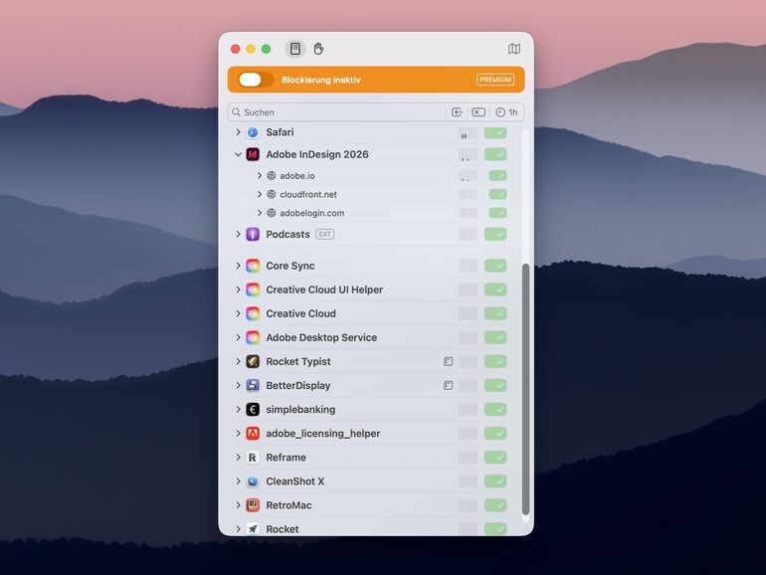Viewport: 766px width, 575px height.
Task: Click the incoming arrow filter button in search bar
Action: coord(457,112)
